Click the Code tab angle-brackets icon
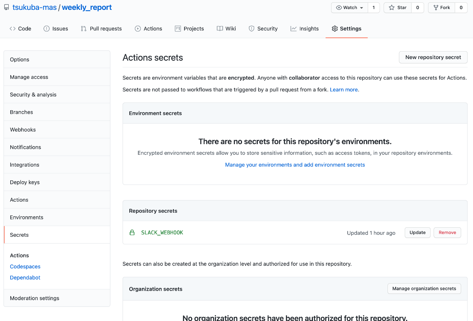473x321 pixels. click(13, 29)
